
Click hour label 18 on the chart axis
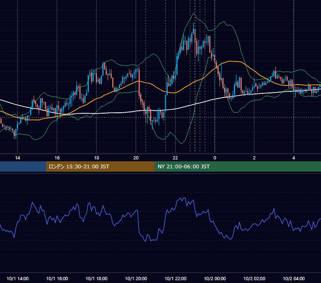click(x=96, y=158)
